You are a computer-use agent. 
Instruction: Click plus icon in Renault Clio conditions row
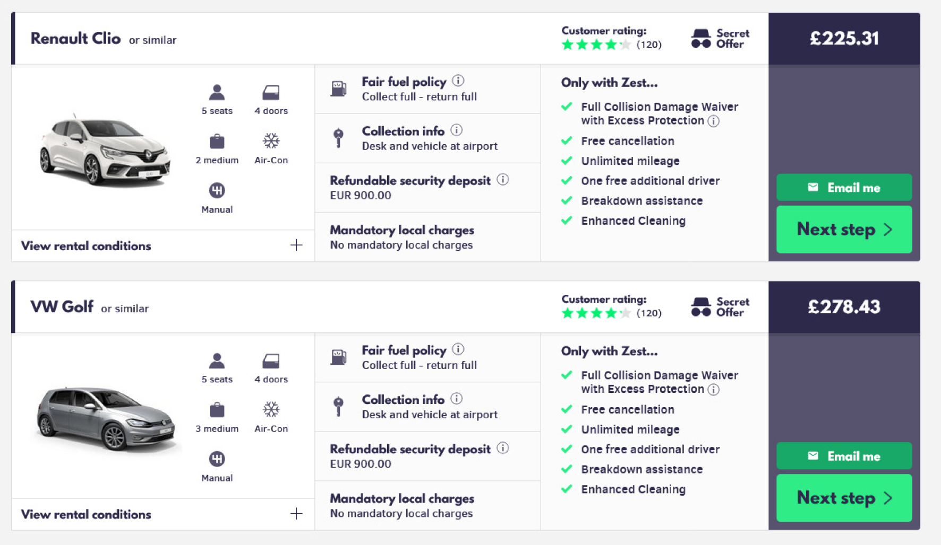coord(296,245)
